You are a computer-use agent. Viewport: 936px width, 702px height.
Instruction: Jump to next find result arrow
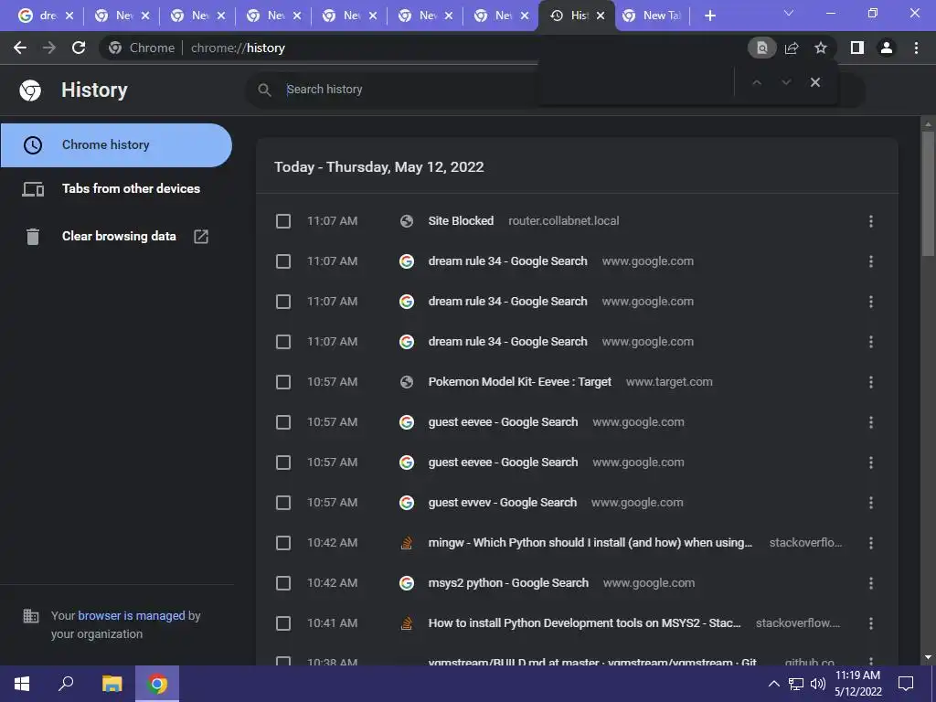[x=786, y=82]
